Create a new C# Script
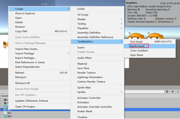The image size is (180, 119). coord(97,15)
